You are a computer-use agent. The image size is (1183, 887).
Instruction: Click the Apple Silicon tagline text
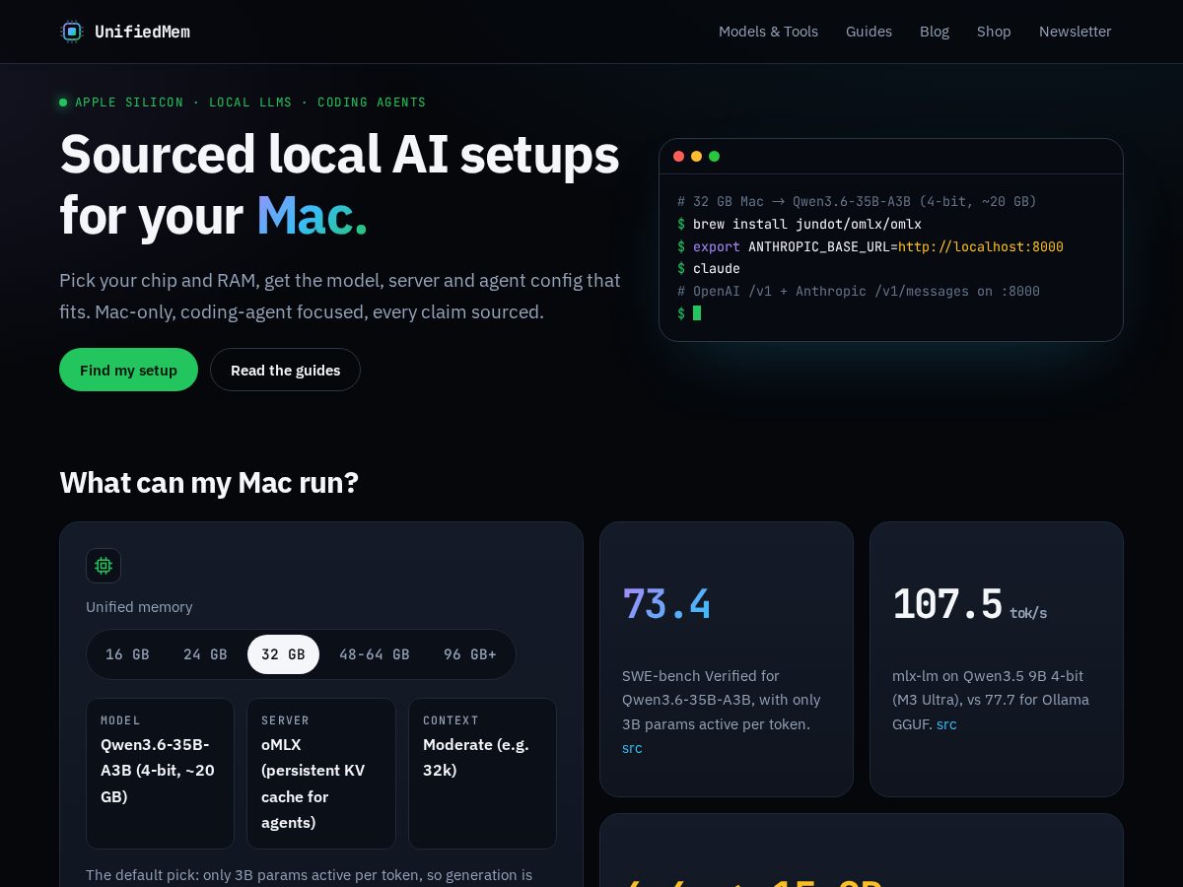click(250, 102)
